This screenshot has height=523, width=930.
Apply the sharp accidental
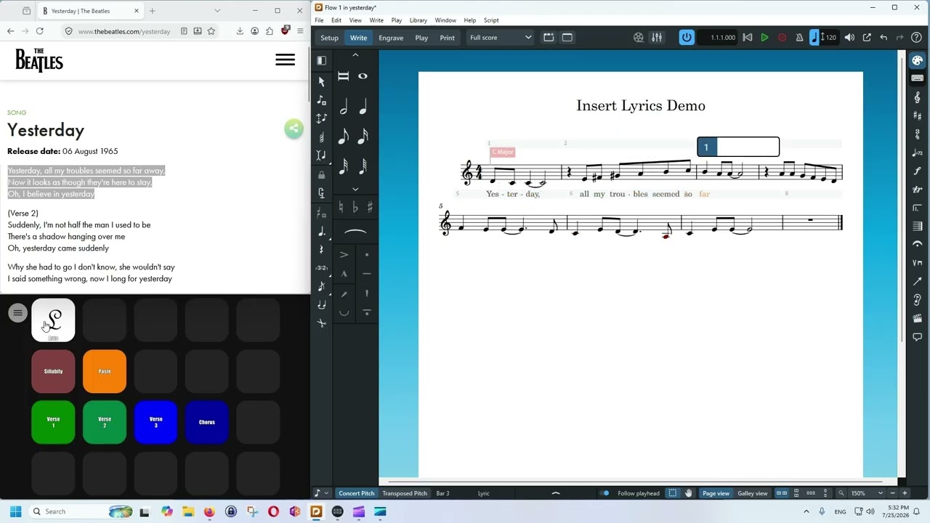[x=369, y=208]
